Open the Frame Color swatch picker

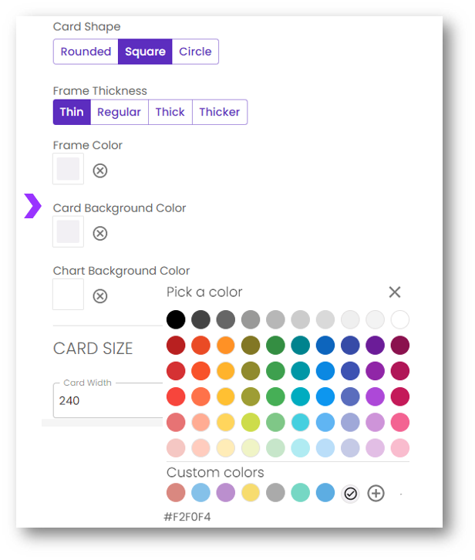68,169
